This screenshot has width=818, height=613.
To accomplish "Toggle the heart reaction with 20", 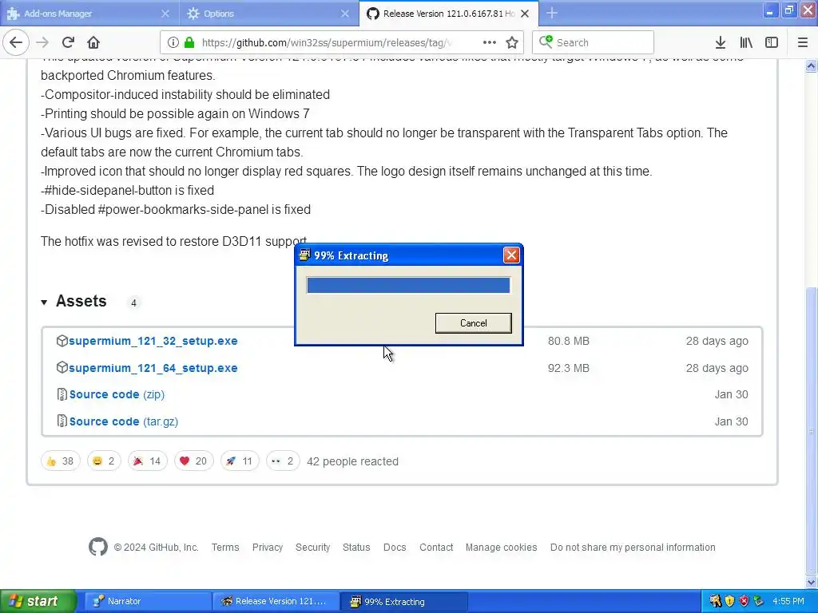I will [x=193, y=461].
